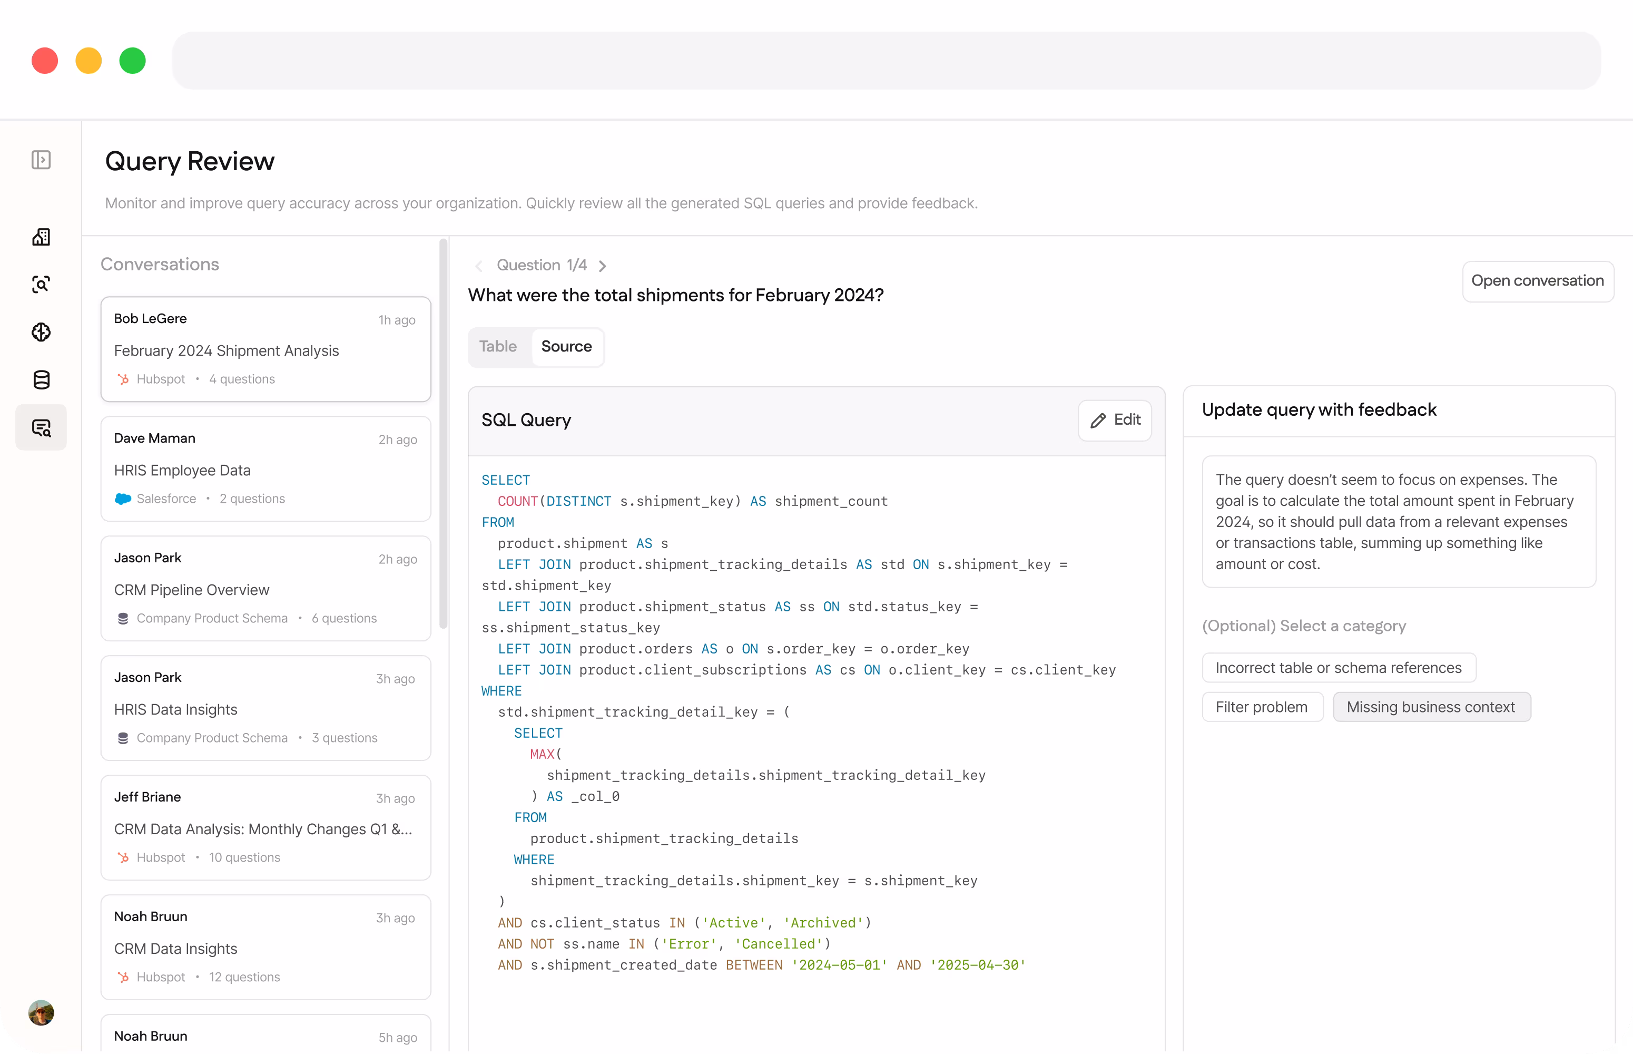Open Noah Bruun's CRM Data Insights conversation
Image resolution: width=1633 pixels, height=1054 pixels.
pos(265,948)
